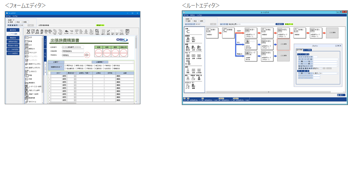The image size is (348, 178).
Task: Click the 基本設定 button in left sidebar
Action: tap(13, 30)
